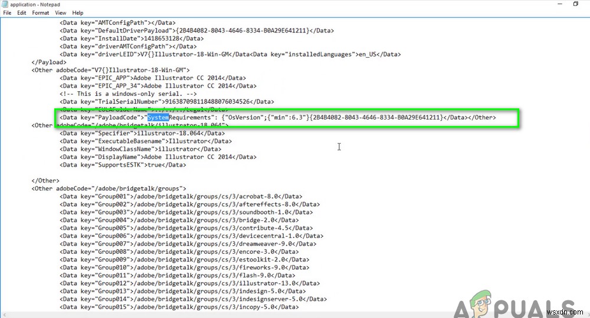Click the "AMTConfigPath" key line
This screenshot has height=318, width=590.
[x=117, y=22]
